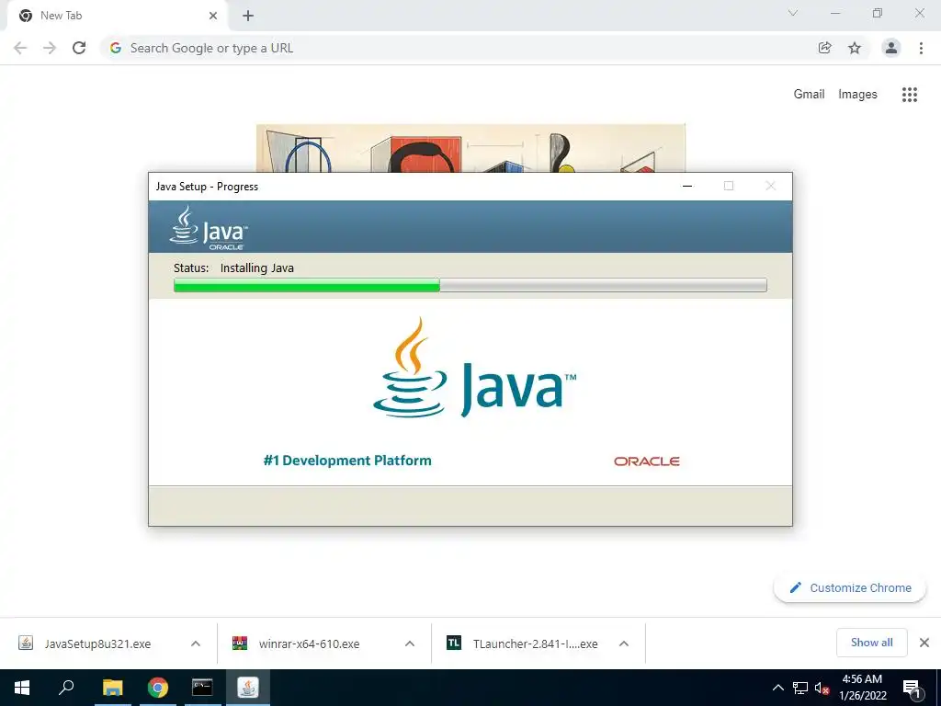The image size is (941, 706).
Task: Click Show all downloads
Action: tap(871, 643)
